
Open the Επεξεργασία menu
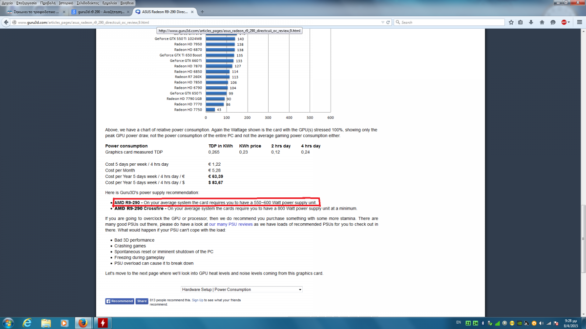[x=26, y=3]
